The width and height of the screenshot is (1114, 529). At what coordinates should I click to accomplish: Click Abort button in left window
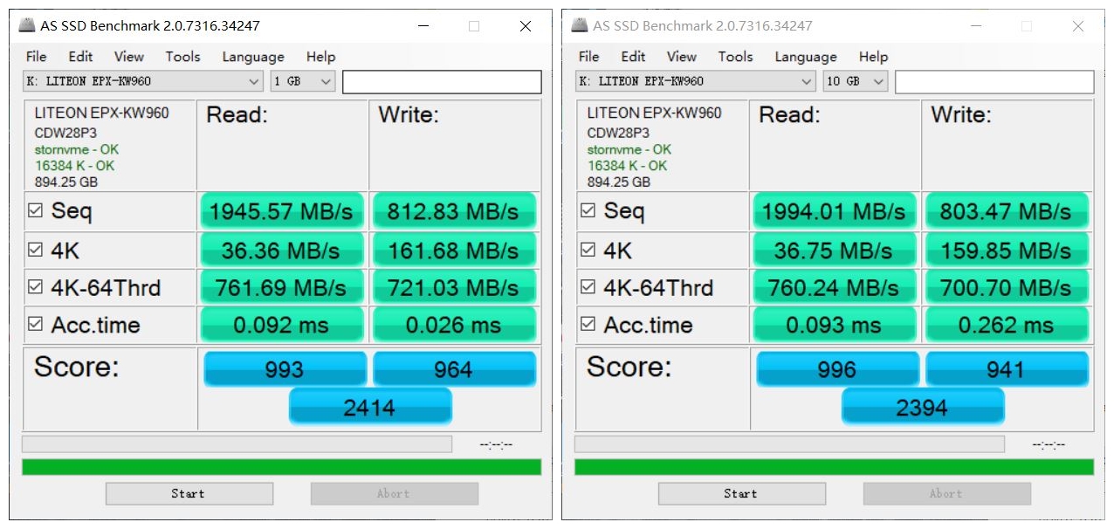(395, 493)
